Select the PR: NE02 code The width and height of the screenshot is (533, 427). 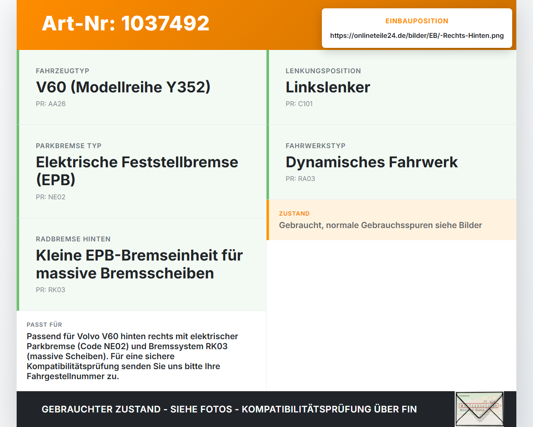(51, 197)
